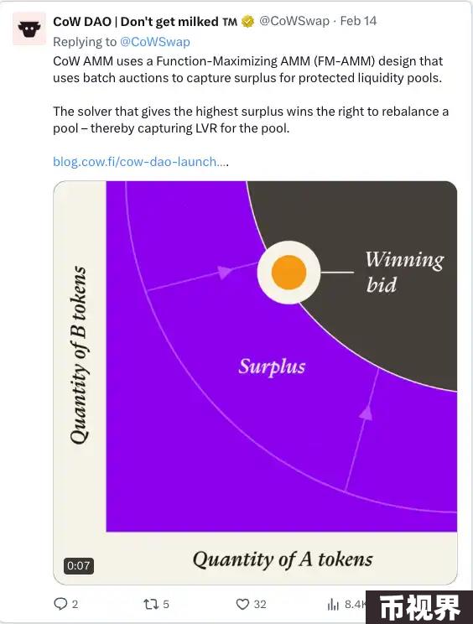Open the CoW DAO display name
This screenshot has width=473, height=624.
coord(145,22)
